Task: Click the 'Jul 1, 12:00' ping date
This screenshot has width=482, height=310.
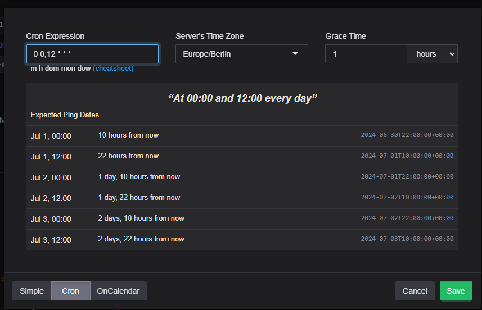Action: click(51, 157)
